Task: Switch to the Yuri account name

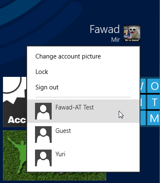Action: pos(60,154)
